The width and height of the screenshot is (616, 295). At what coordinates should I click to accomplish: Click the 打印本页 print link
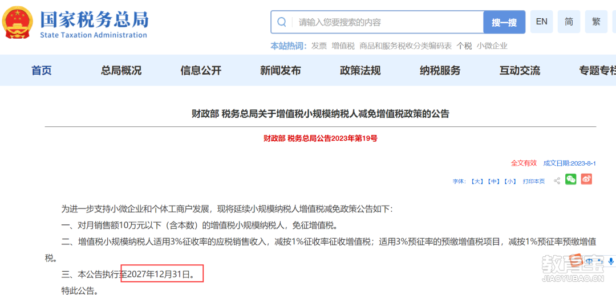533,182
